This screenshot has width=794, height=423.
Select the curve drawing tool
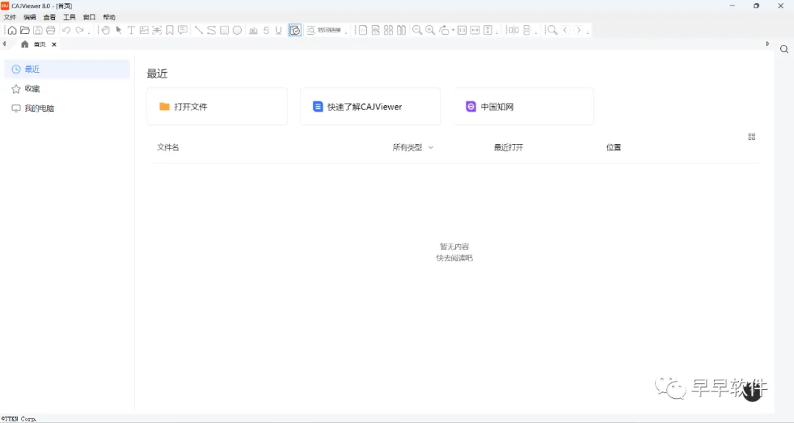pyautogui.click(x=211, y=30)
